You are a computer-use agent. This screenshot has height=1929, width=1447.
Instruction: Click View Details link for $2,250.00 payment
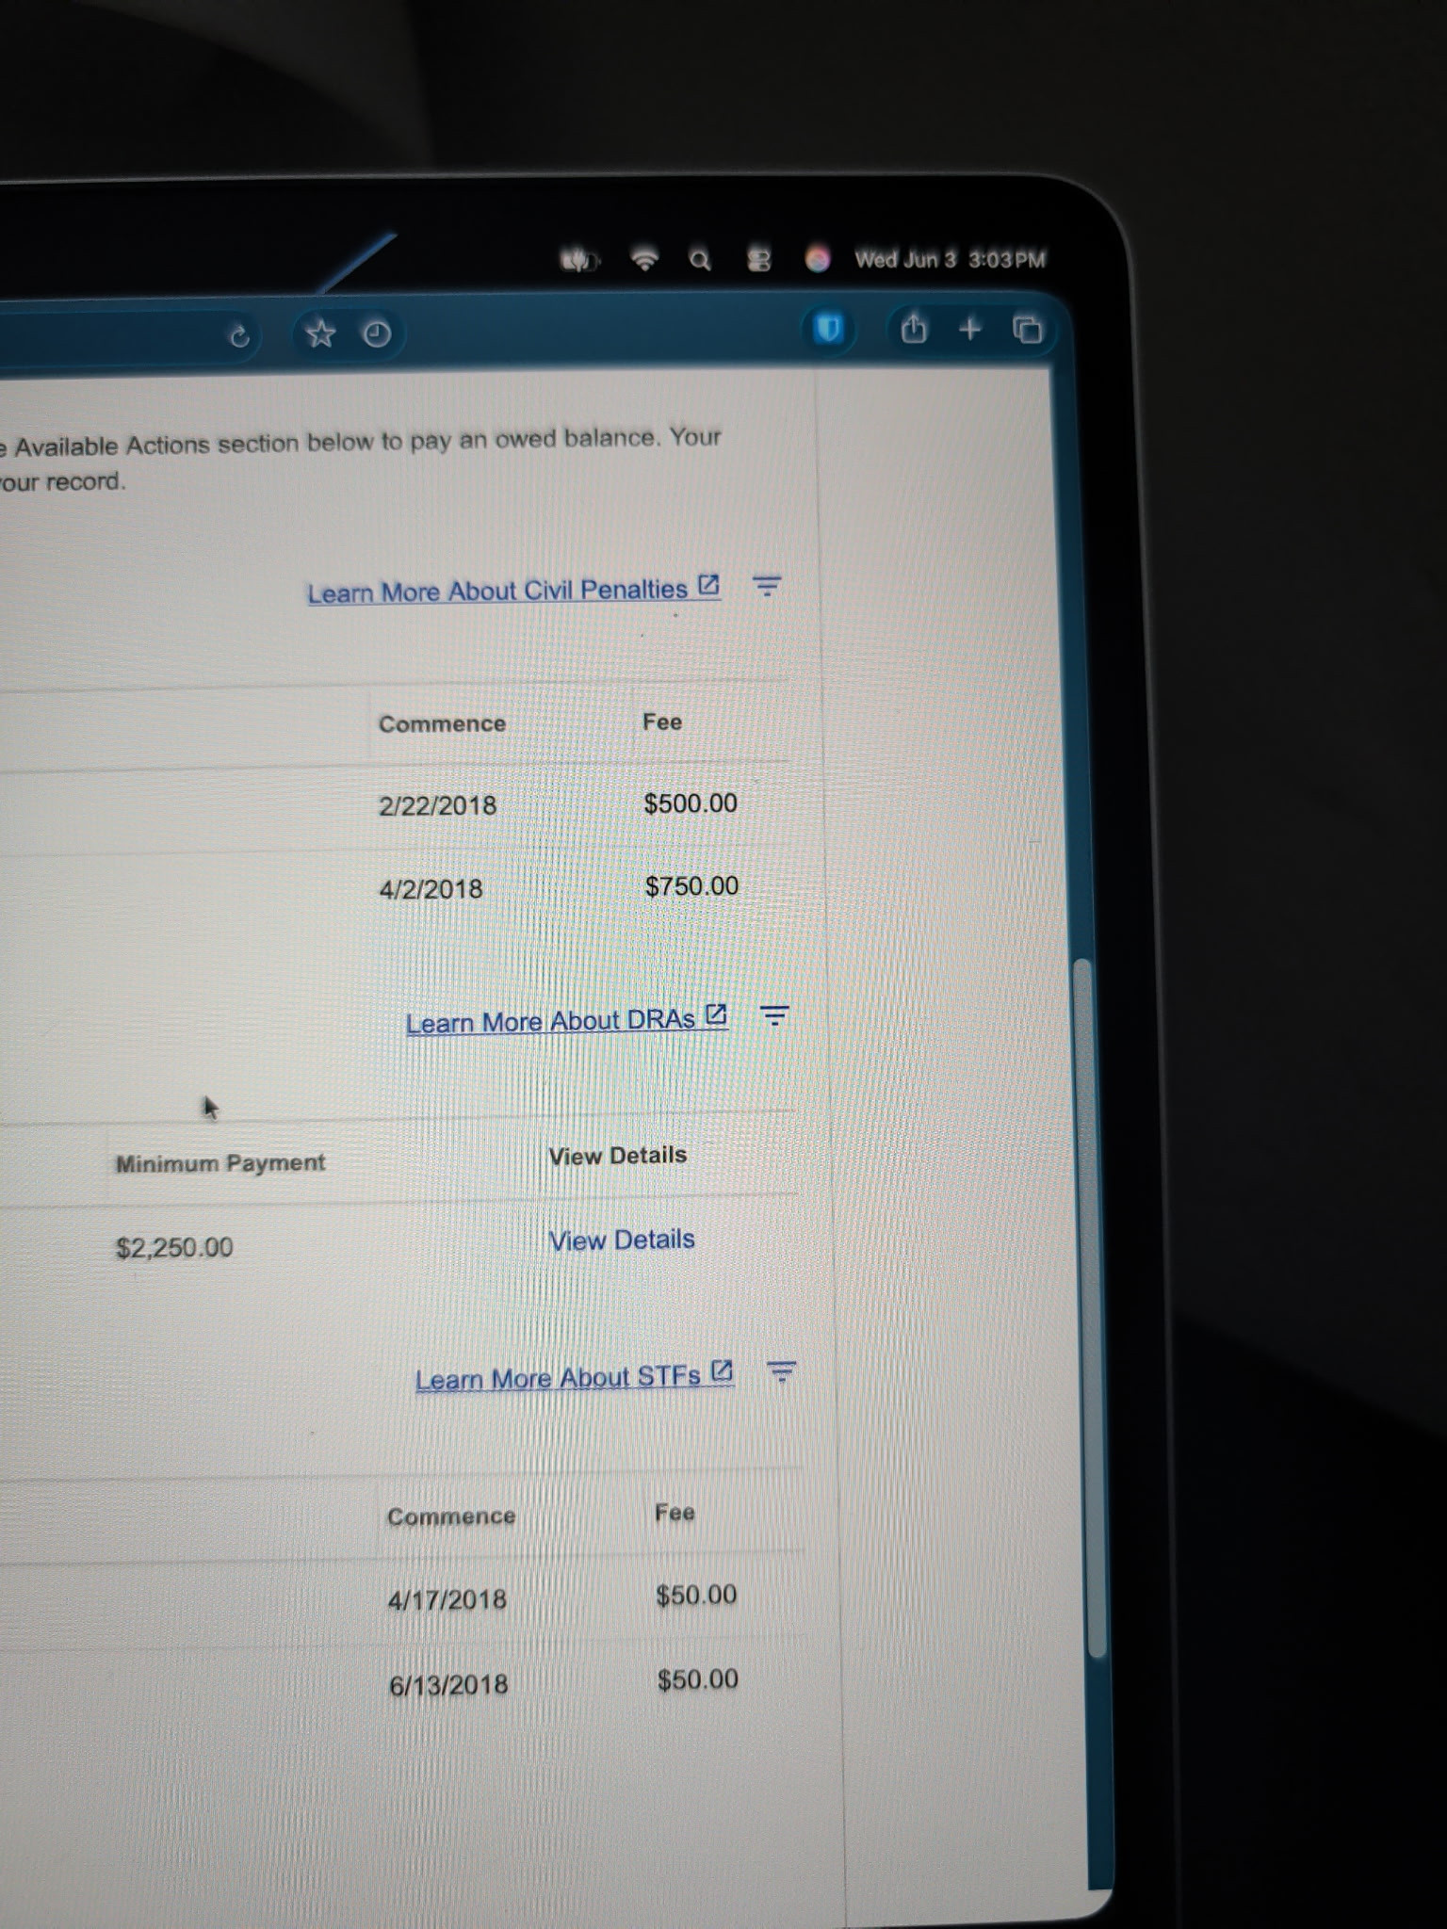pos(622,1240)
